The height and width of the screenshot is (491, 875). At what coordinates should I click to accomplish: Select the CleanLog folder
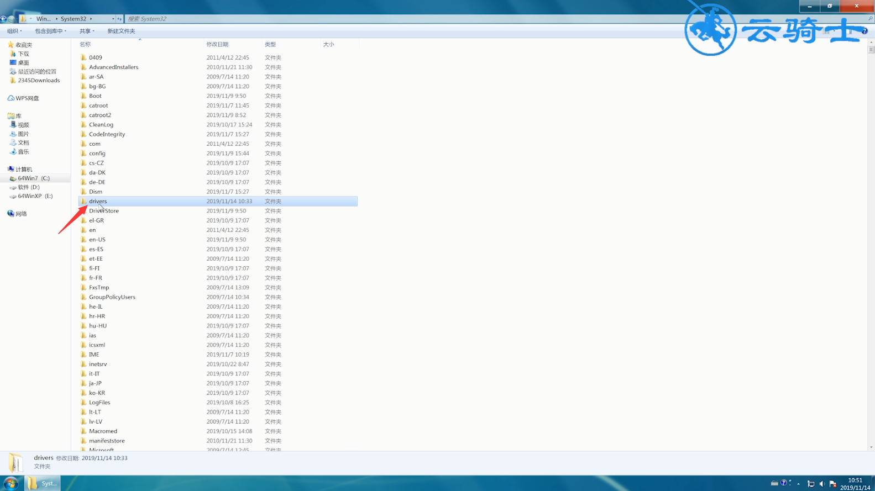(101, 124)
